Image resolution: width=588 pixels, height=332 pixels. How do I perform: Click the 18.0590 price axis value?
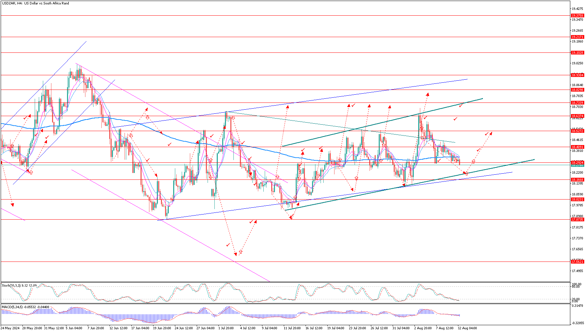577,195
